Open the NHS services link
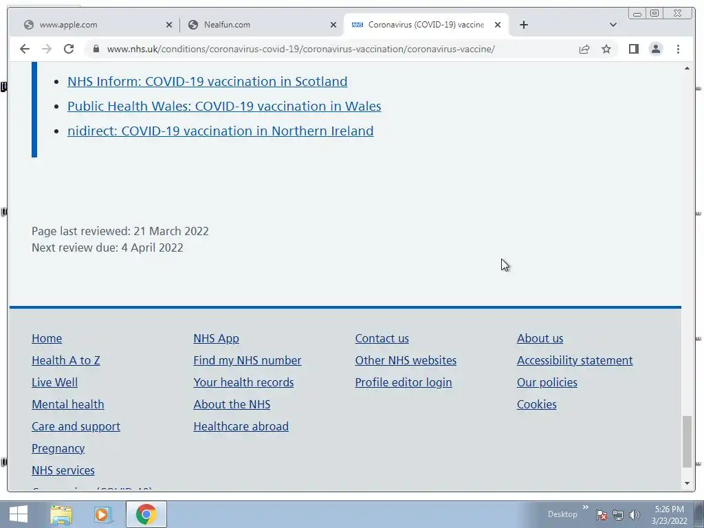This screenshot has width=704, height=528. 63,470
